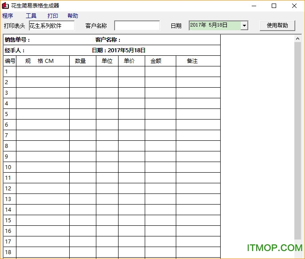
Task: Select the 规格 CM cell in row 1
Action: [x=43, y=72]
